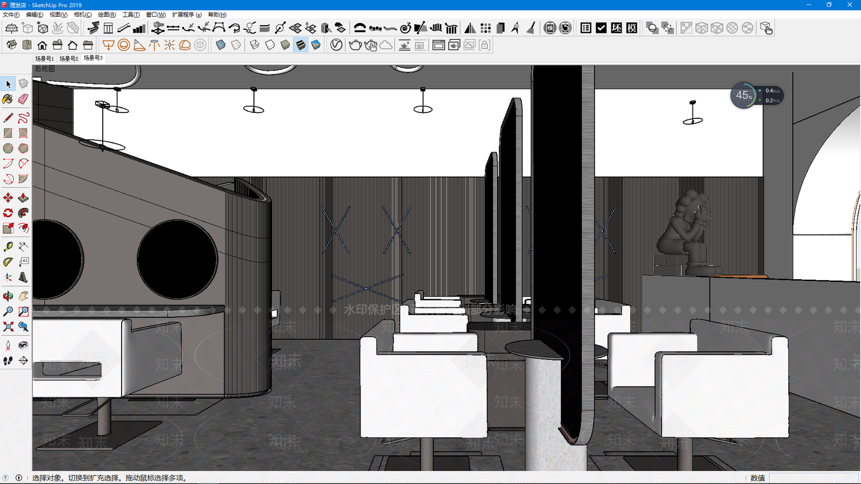Switch to Iso view house icon
This screenshot has width=861, height=484.
click(12, 45)
